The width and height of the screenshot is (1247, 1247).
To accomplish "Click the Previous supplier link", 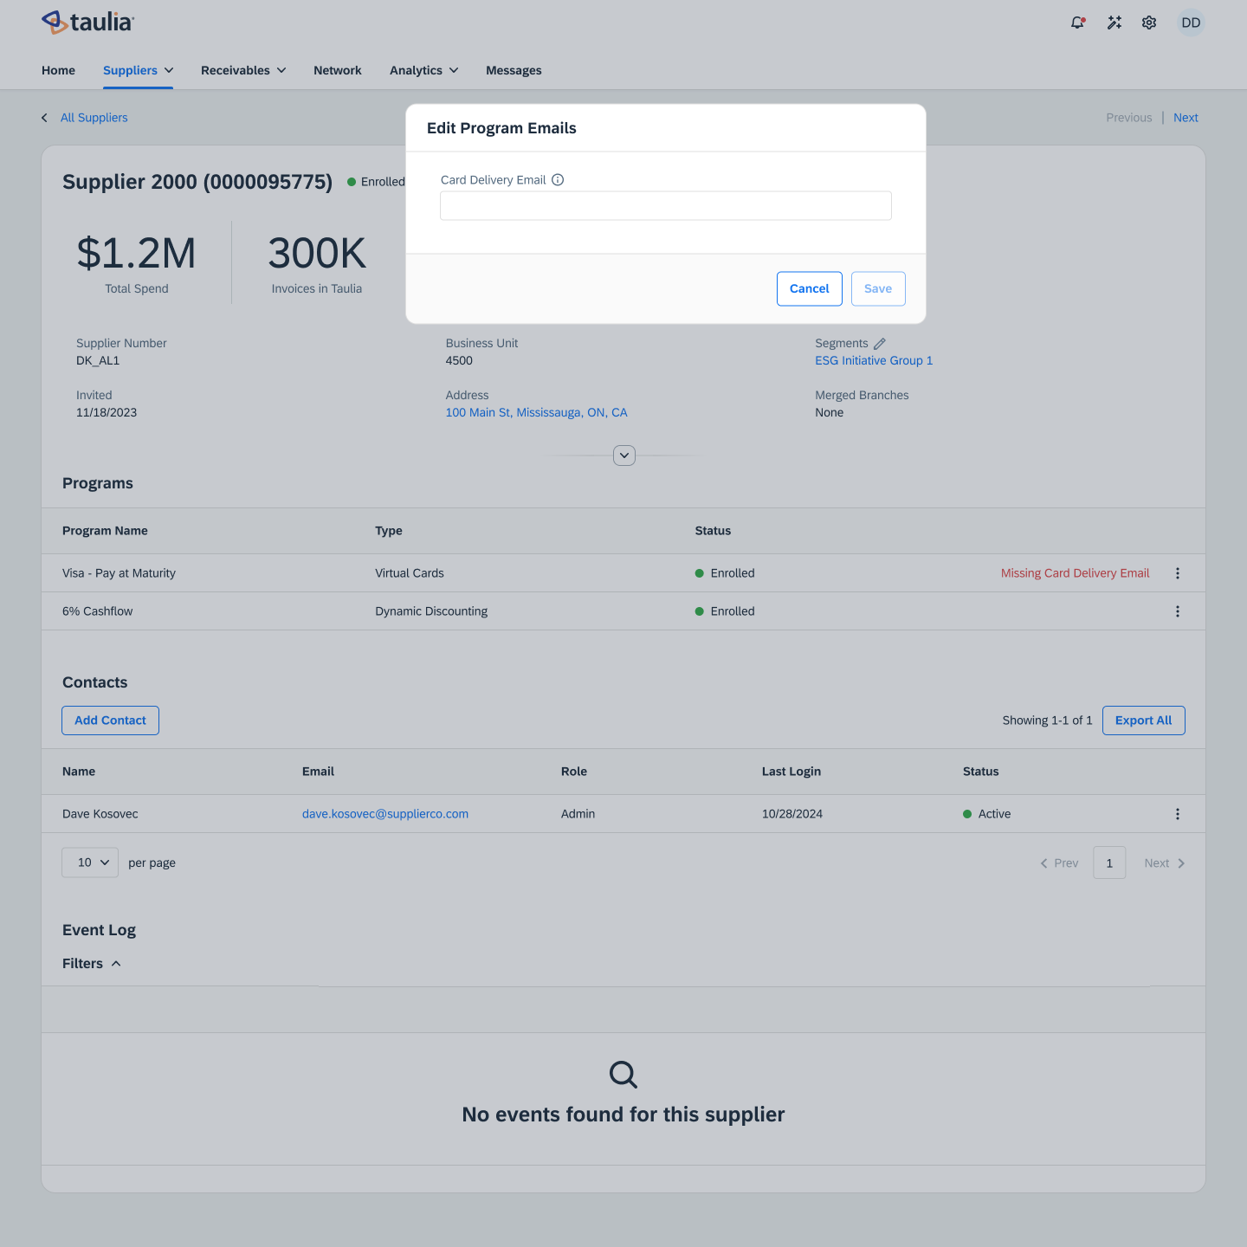I will 1129,118.
